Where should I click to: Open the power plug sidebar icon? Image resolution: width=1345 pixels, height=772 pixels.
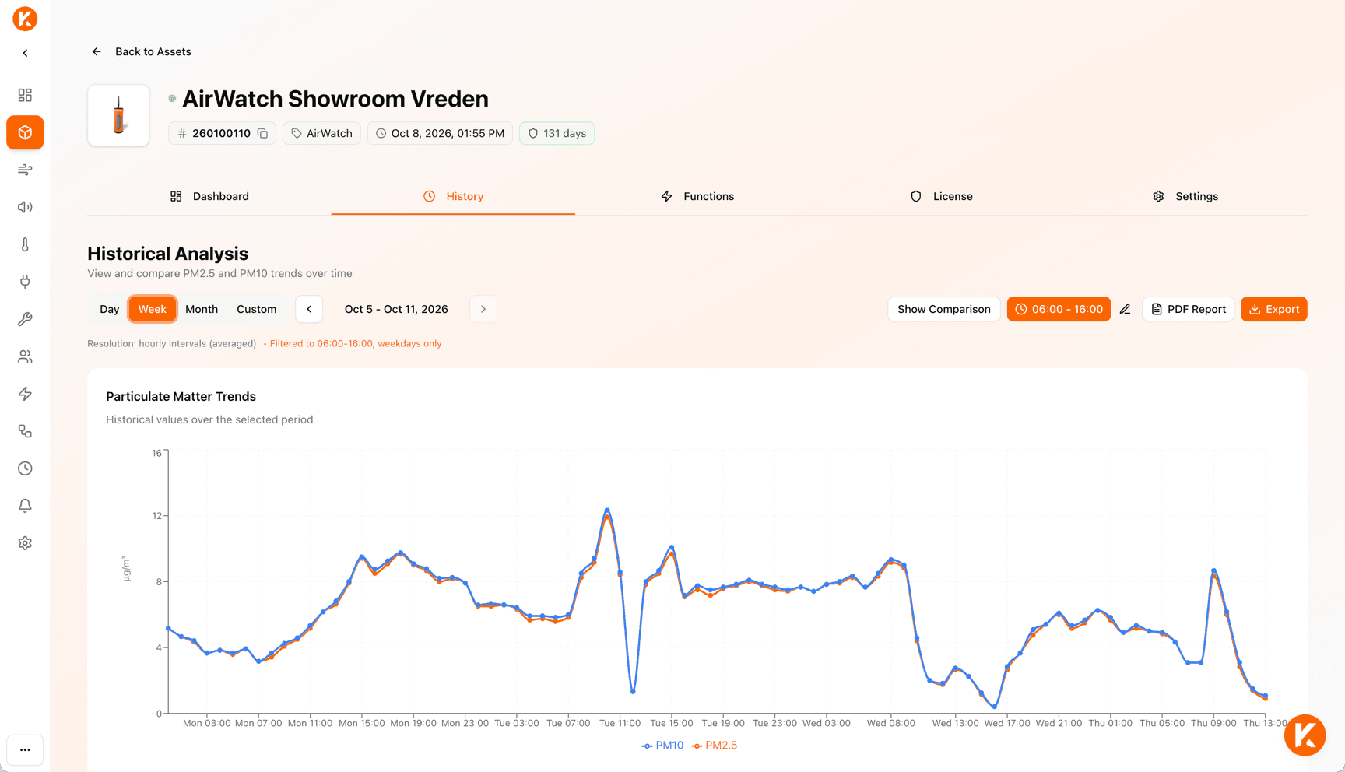[x=25, y=282]
